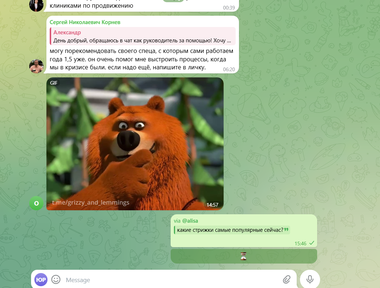Record voice message with microphone button

(x=310, y=279)
